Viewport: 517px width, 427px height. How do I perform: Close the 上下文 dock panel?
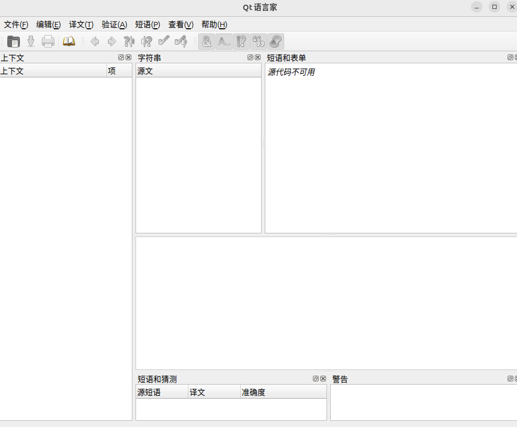tap(129, 58)
